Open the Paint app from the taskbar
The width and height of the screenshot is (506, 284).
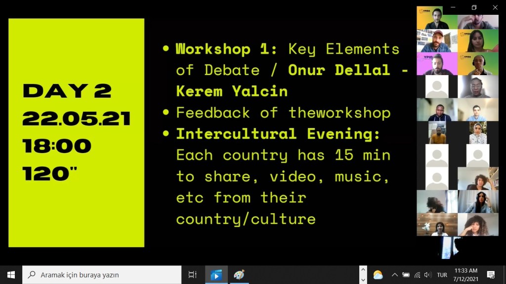pos(239,275)
